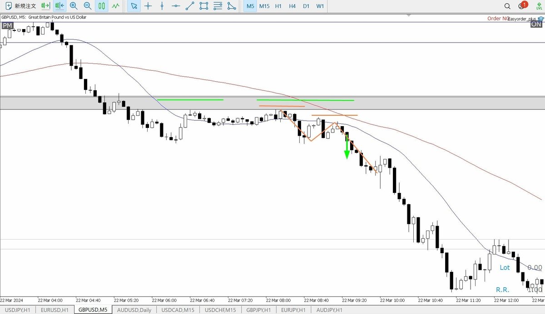Screen dimensions: 545x314
Task: Switch to candlestick chart type
Action: click(x=102, y=6)
